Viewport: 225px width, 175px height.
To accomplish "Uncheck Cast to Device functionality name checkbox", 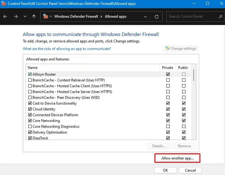I will click(30, 103).
